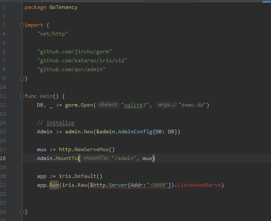This screenshot has width=271, height=221.
Task: Click AdminConfig type name on line 15
Action: tap(135, 132)
